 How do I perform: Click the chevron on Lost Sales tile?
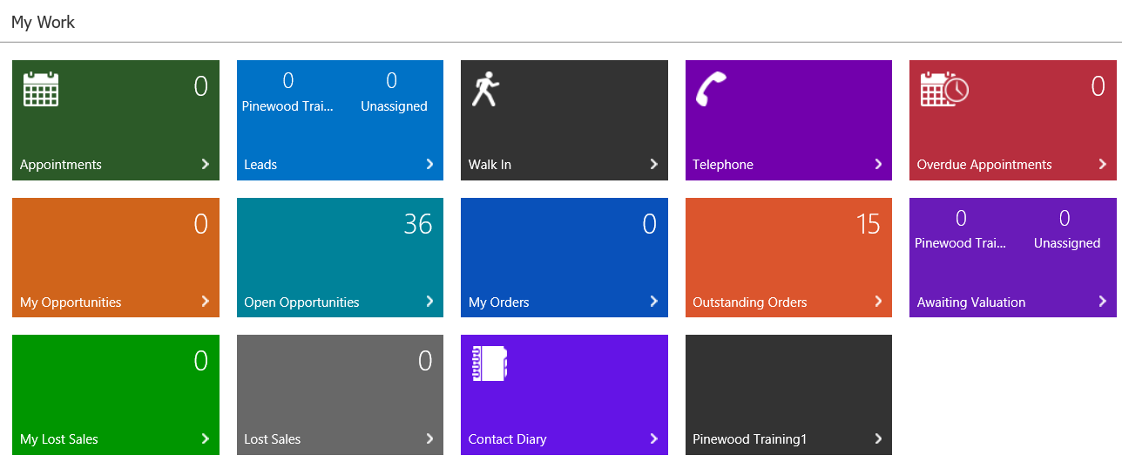point(429,438)
